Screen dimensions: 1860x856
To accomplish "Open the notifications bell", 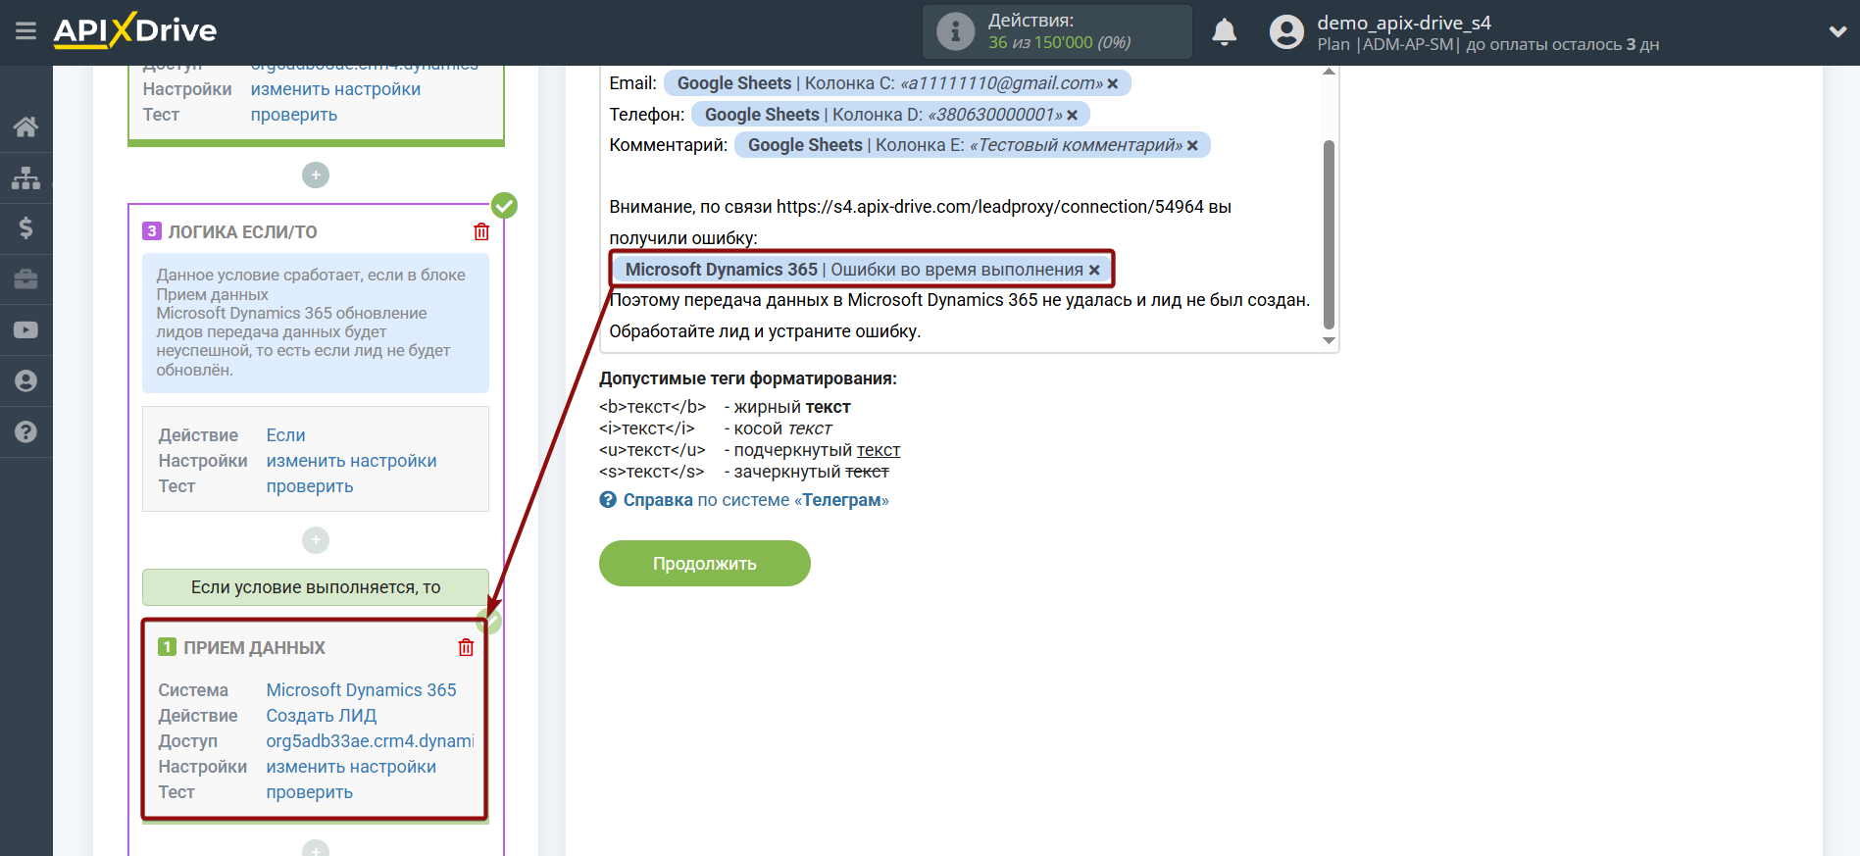I will (1224, 32).
